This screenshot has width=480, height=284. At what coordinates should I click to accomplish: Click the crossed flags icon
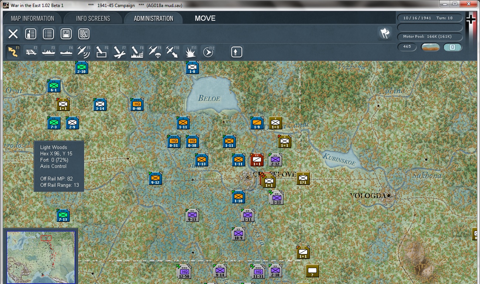[385, 34]
